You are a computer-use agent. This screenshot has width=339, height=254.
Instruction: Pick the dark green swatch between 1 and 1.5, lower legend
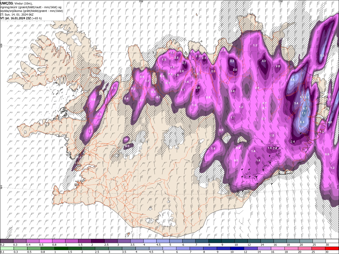tap(61, 248)
